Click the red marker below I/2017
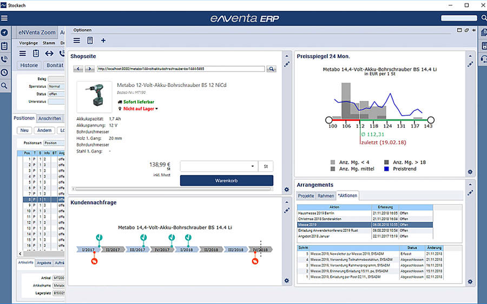This screenshot has height=304, width=487. pos(94,261)
